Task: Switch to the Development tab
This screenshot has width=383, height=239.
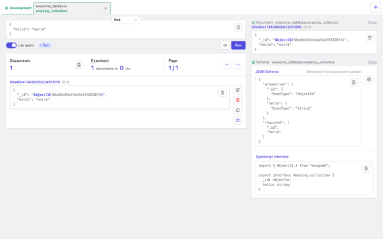Action: coord(18,8)
